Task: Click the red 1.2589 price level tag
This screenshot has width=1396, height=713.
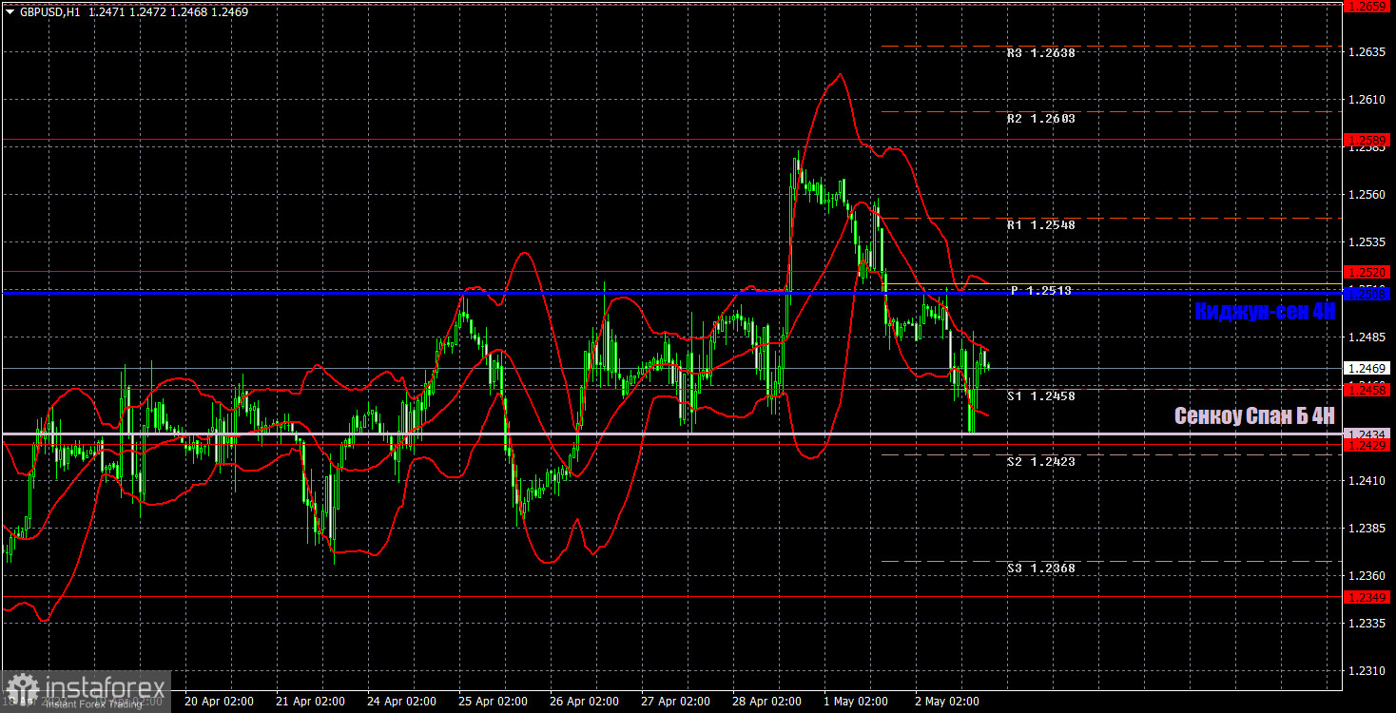Action: (x=1368, y=140)
